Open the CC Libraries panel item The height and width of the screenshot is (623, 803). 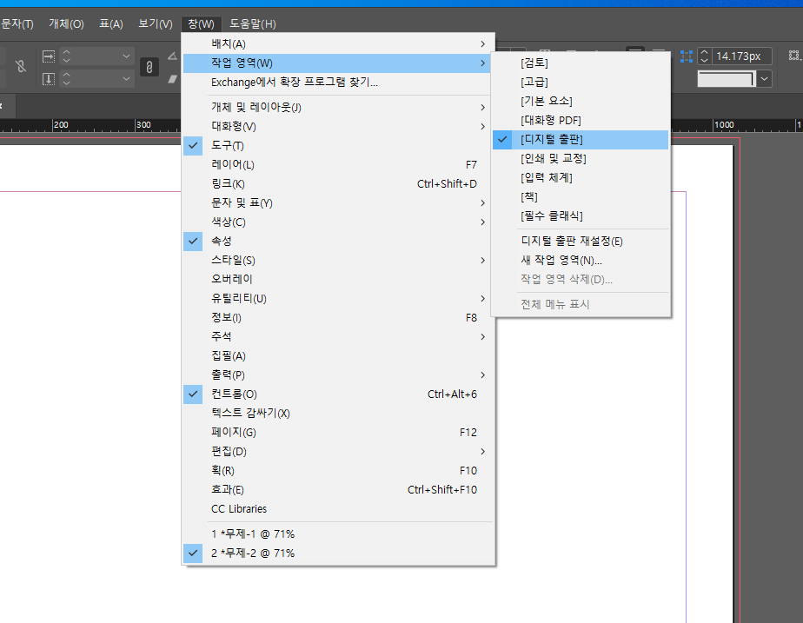click(336, 509)
